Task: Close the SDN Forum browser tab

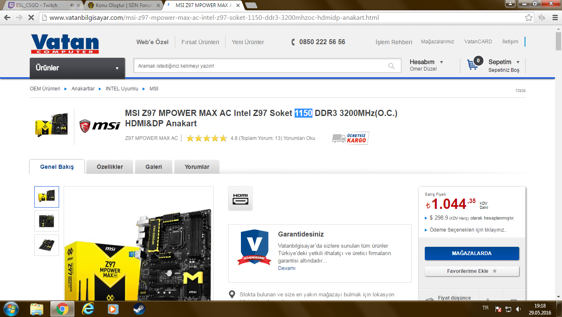Action: [158, 5]
